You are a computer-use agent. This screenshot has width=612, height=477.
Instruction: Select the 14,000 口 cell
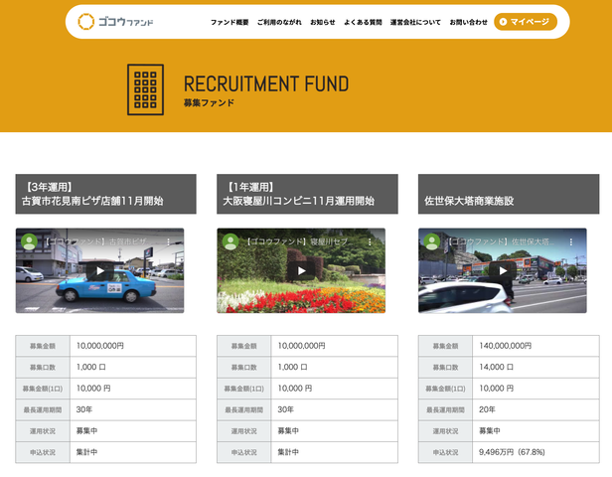pyautogui.click(x=535, y=368)
